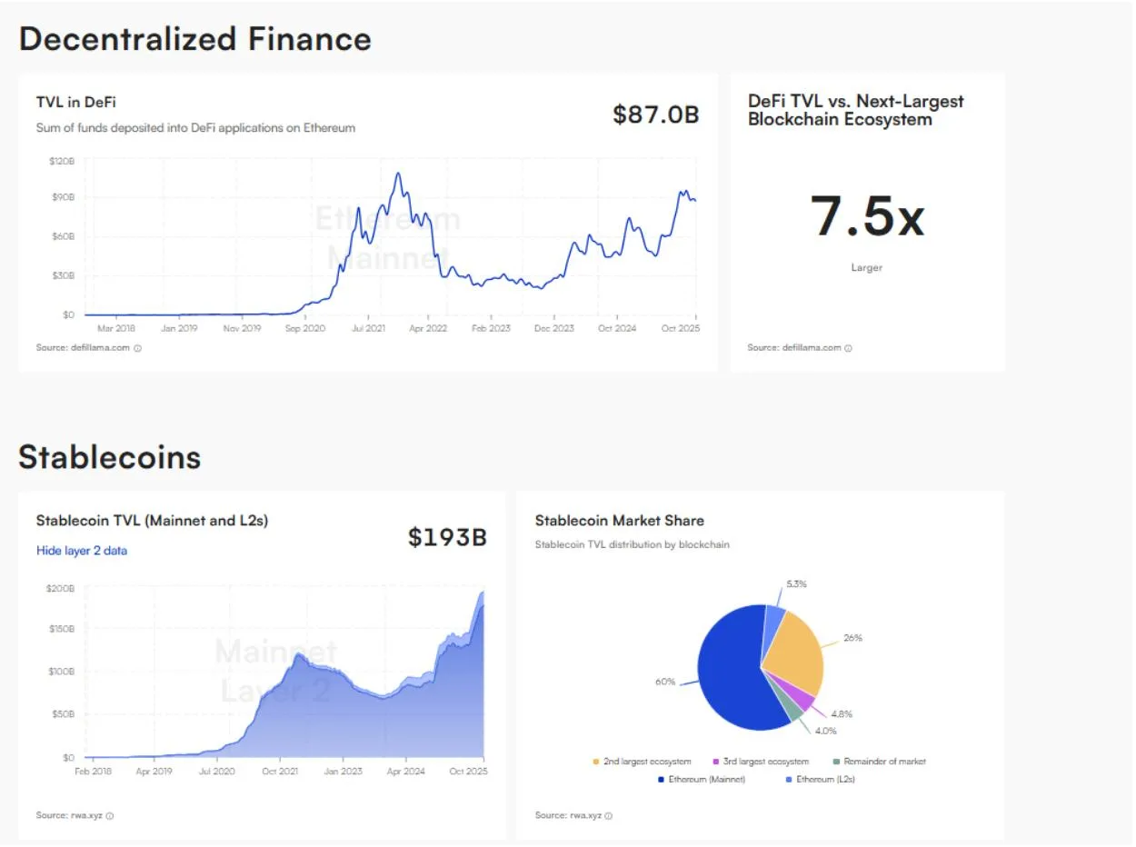
Task: Click the Stablecoins section heading
Action: click(109, 457)
